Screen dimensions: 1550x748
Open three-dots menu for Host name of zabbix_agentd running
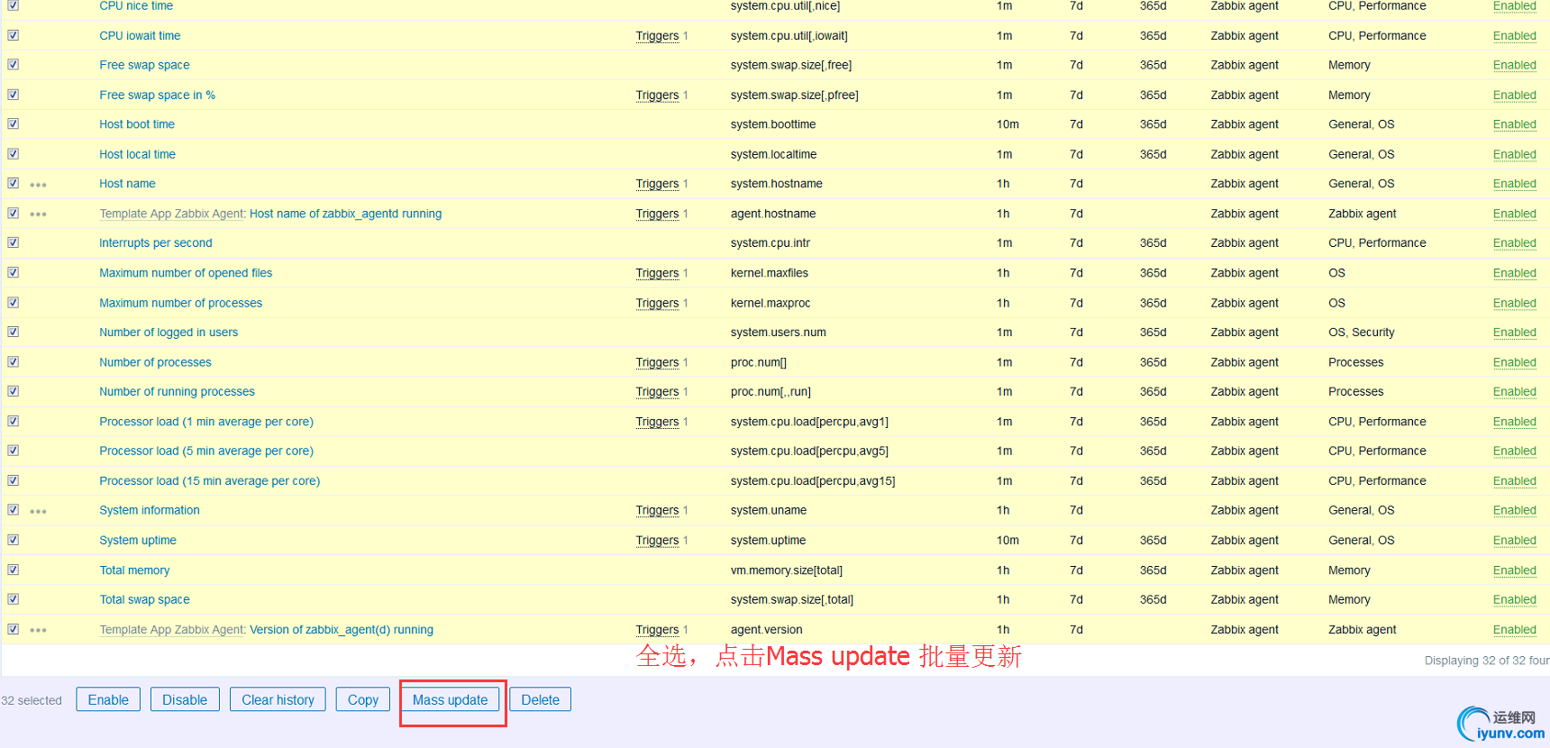click(38, 214)
